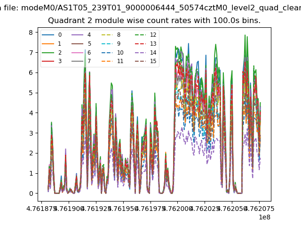Screen dimensions: 301x226
Task: Click the dashed purple swatch for module 14
Action: coord(140,52)
